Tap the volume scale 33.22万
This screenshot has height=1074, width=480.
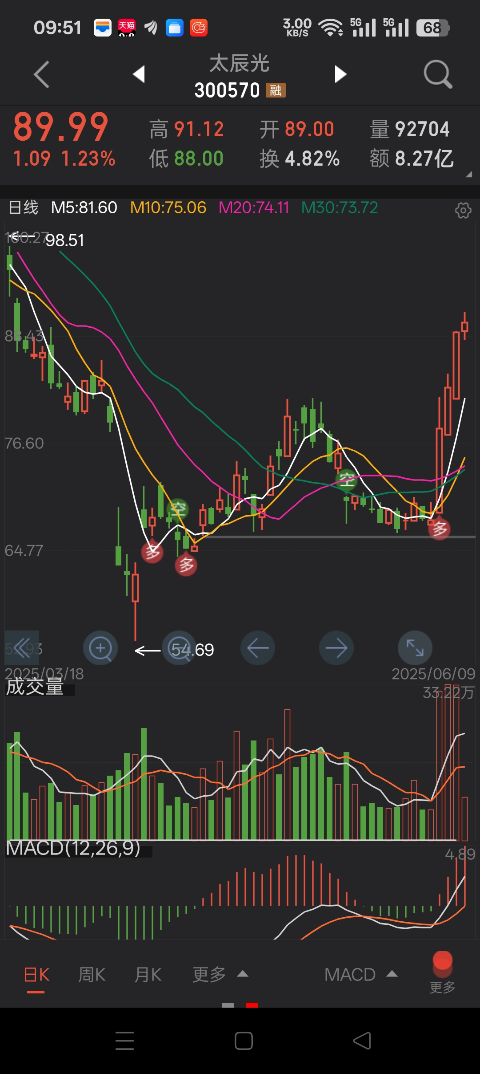coord(448,693)
